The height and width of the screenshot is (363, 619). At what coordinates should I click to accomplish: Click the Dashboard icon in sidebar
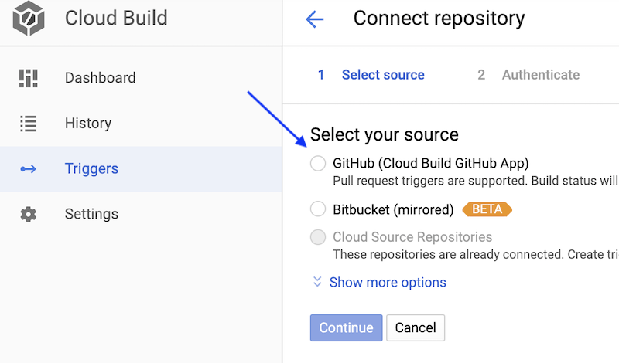[29, 78]
